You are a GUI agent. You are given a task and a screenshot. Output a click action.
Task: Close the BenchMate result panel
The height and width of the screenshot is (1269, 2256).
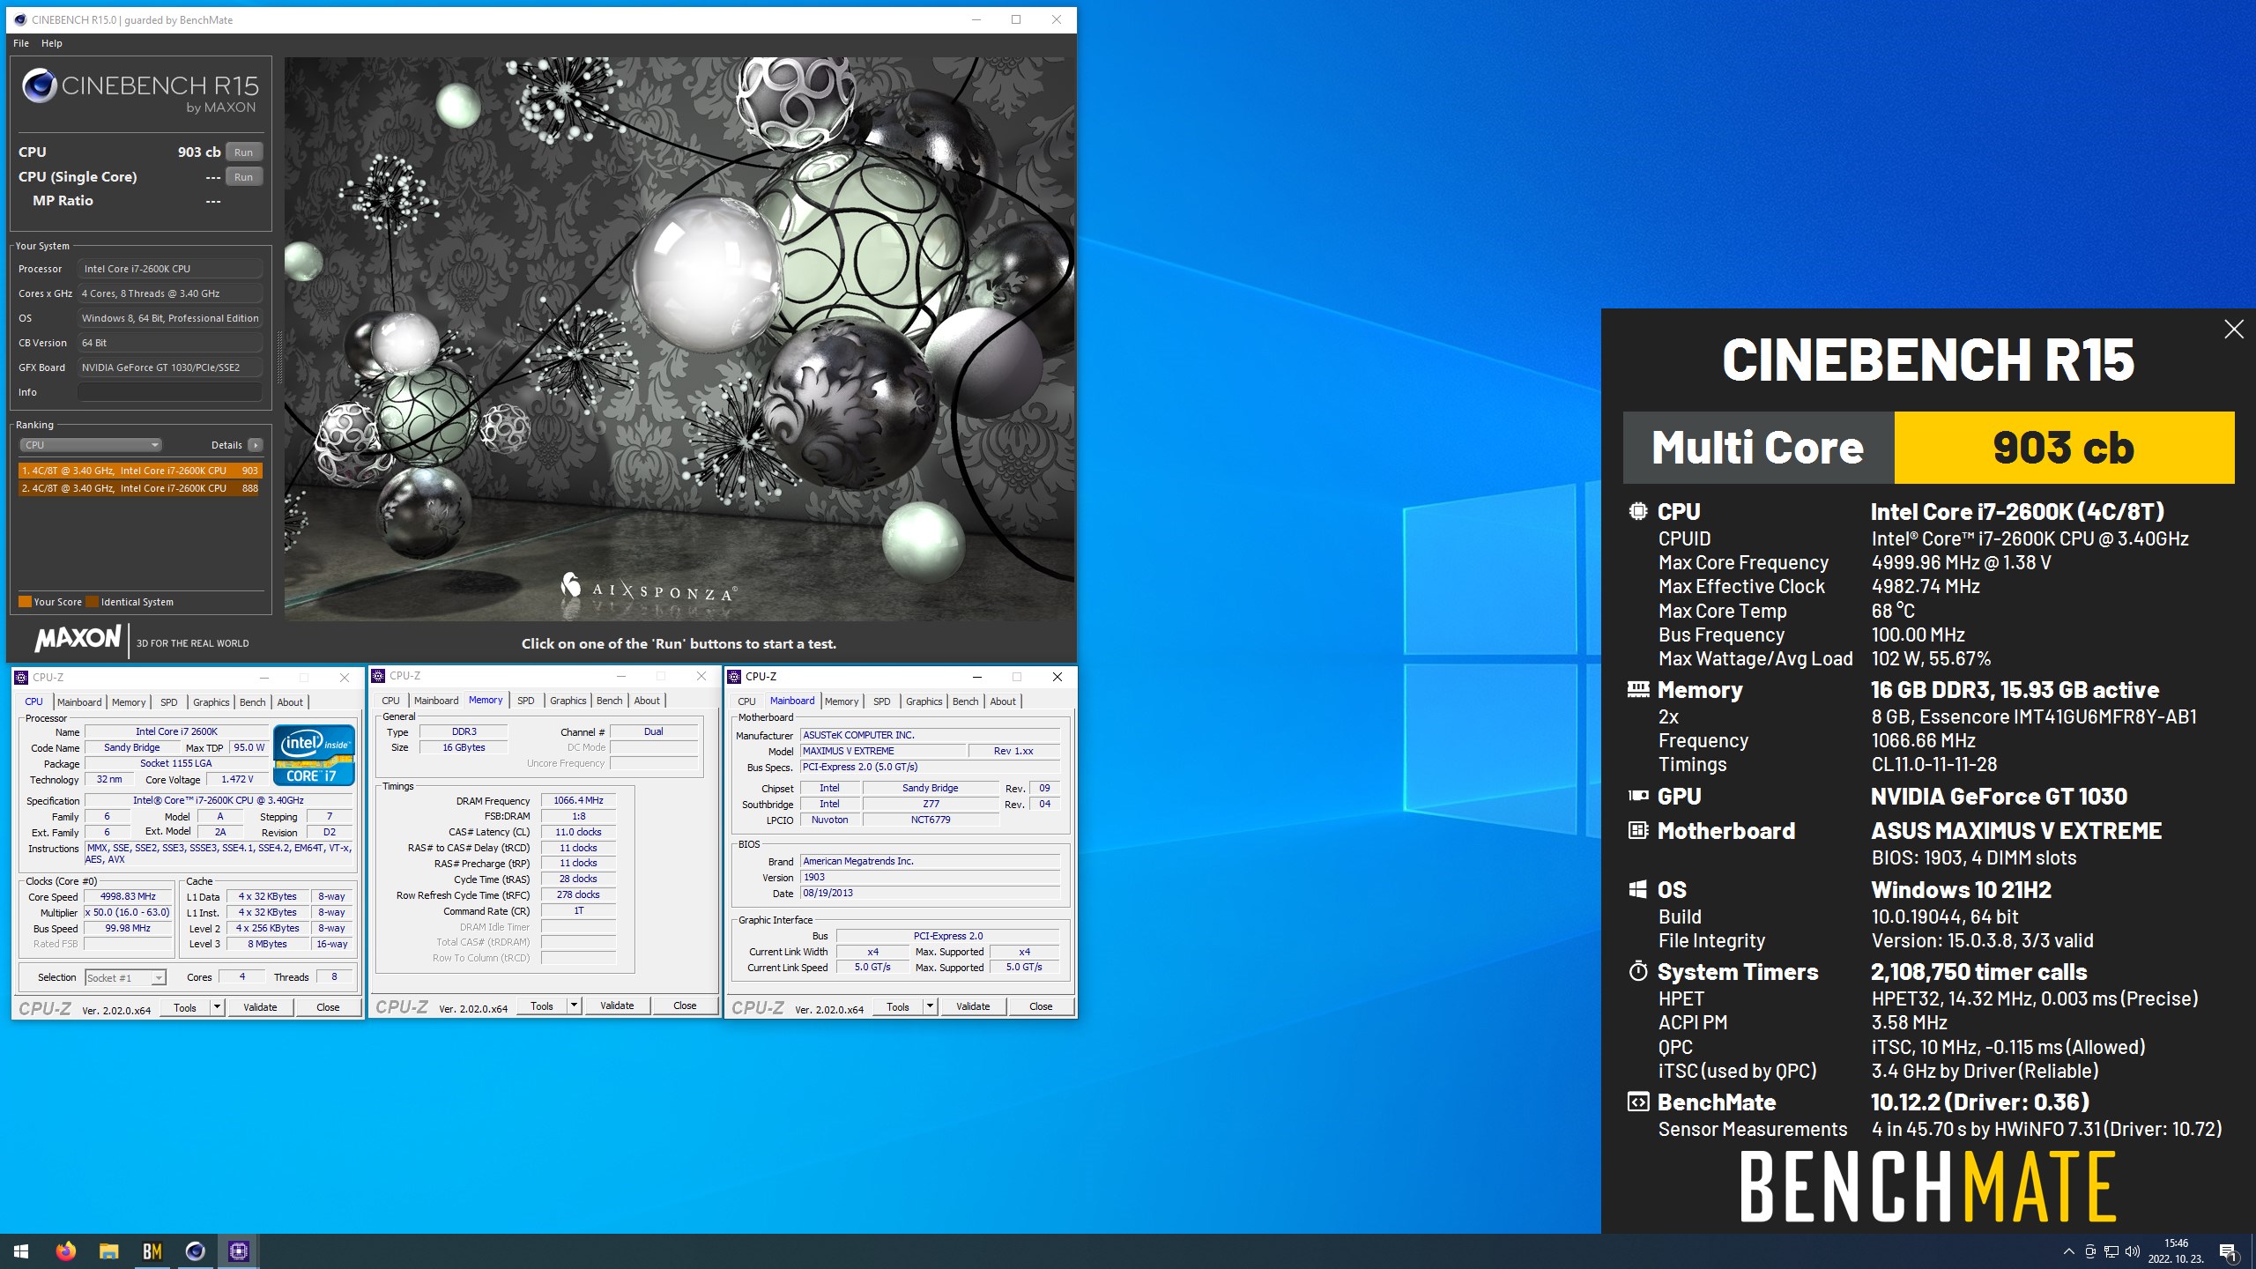[2233, 330]
